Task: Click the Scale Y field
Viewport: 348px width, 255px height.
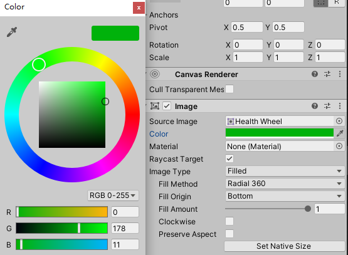Action: (288, 58)
